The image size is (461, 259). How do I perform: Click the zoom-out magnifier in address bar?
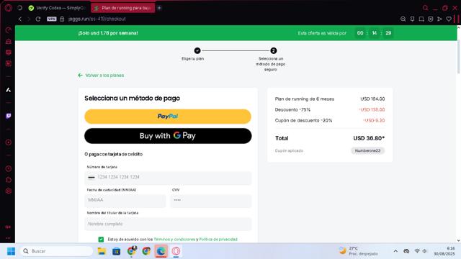(403, 19)
